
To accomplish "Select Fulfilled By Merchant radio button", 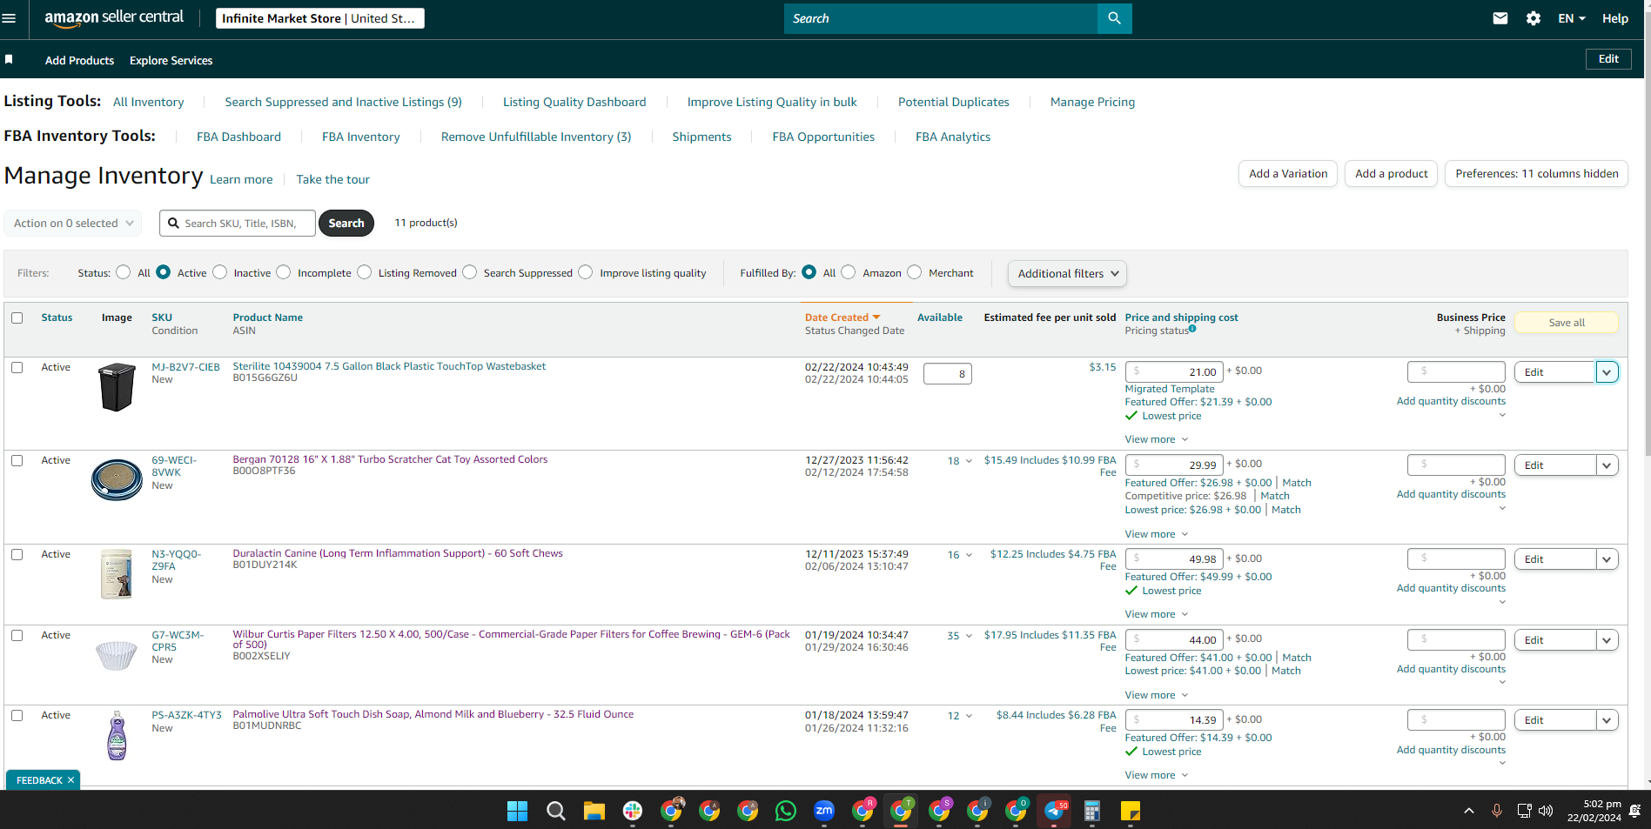I will (x=915, y=272).
